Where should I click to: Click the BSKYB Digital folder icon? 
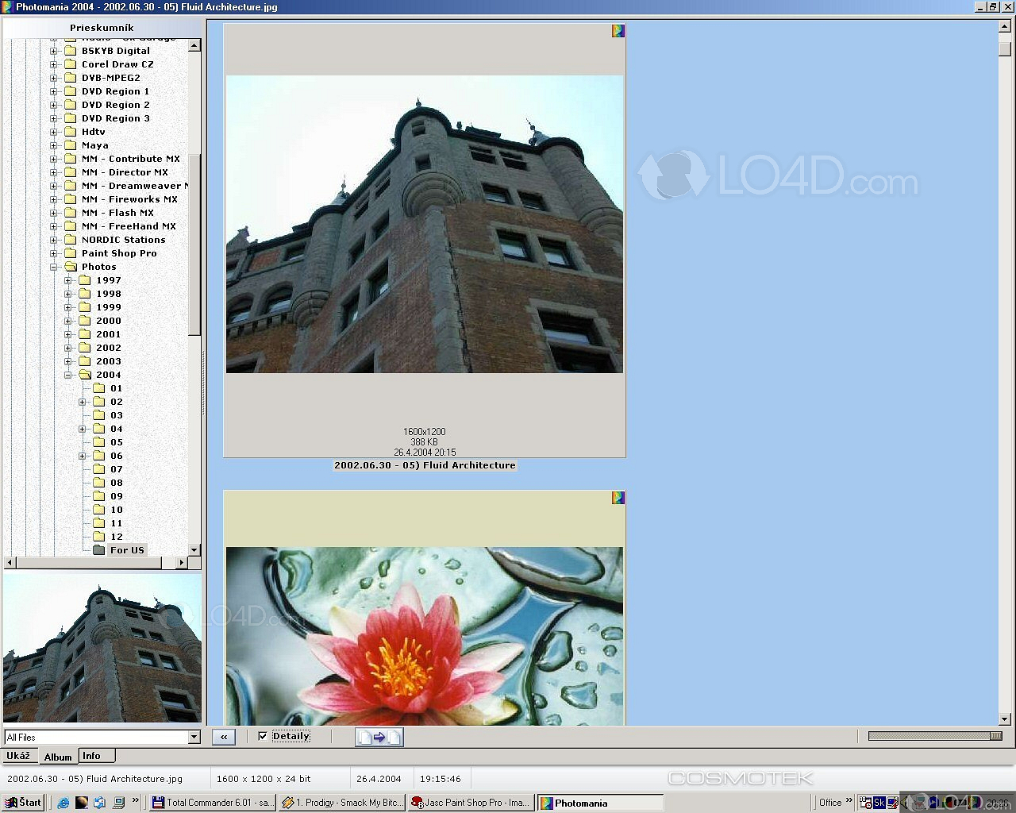pyautogui.click(x=70, y=51)
